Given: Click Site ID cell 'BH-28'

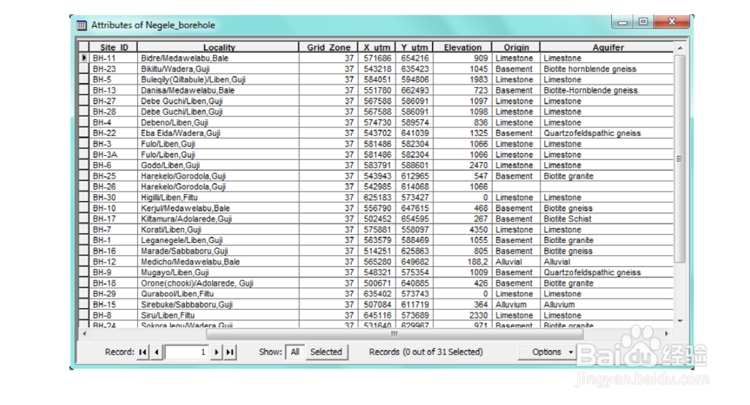Looking at the screenshot, I should (x=113, y=112).
